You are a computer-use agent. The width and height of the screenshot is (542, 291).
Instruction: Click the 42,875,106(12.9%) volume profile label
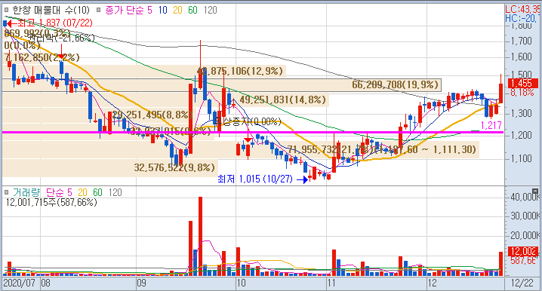[240, 71]
